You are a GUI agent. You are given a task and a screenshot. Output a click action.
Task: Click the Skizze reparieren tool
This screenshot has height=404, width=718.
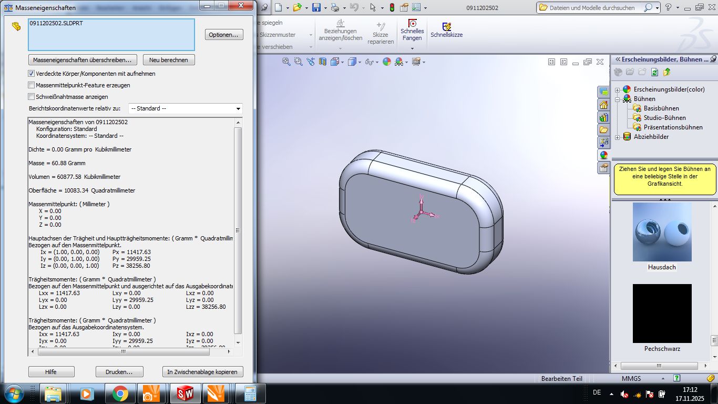(381, 33)
